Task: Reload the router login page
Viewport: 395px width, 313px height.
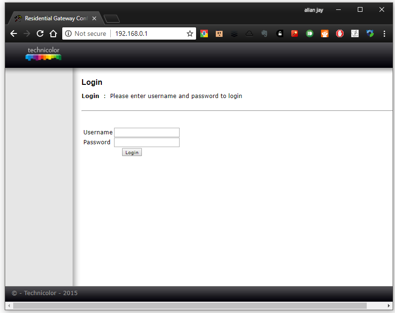Action: [x=40, y=33]
